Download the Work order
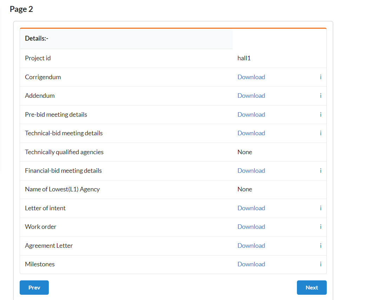 coord(251,227)
